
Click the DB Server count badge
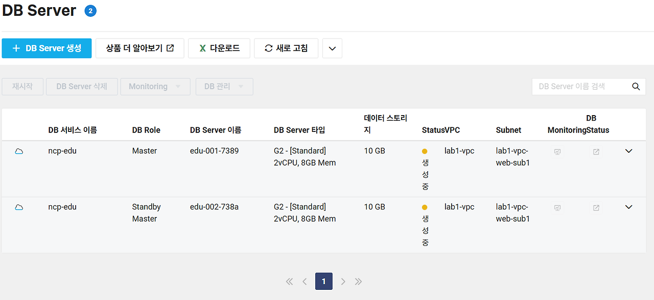pos(90,11)
